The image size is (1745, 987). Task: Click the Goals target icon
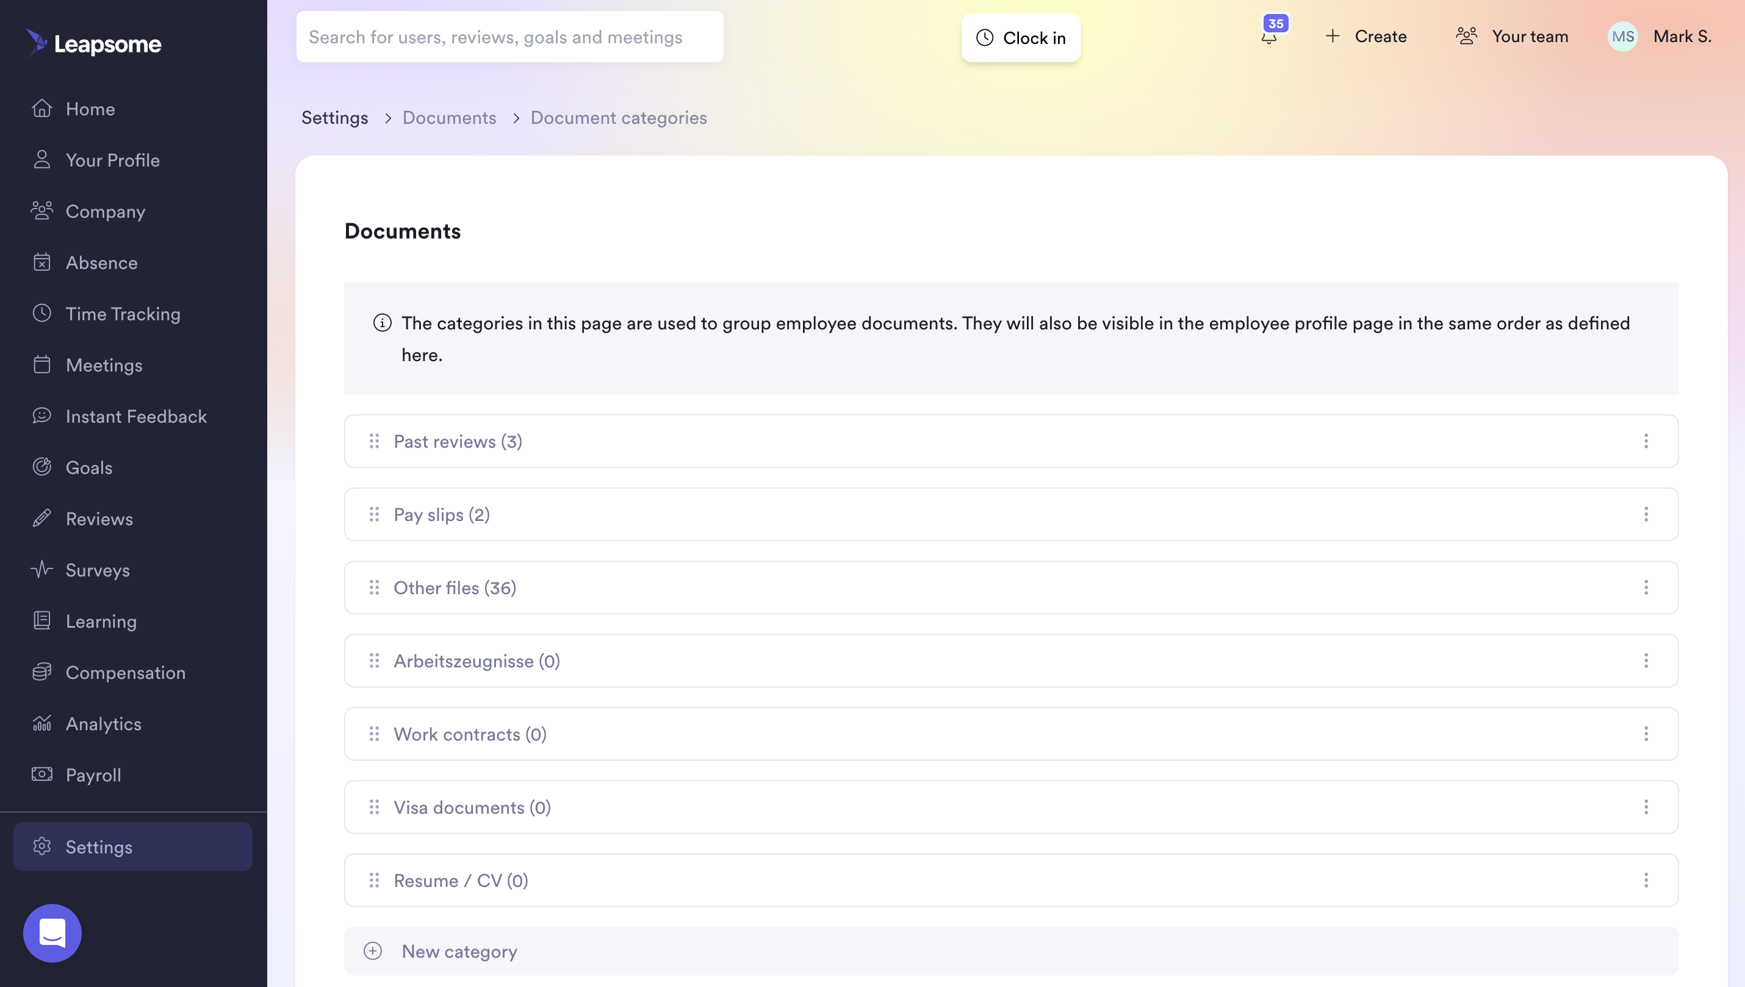(x=42, y=467)
